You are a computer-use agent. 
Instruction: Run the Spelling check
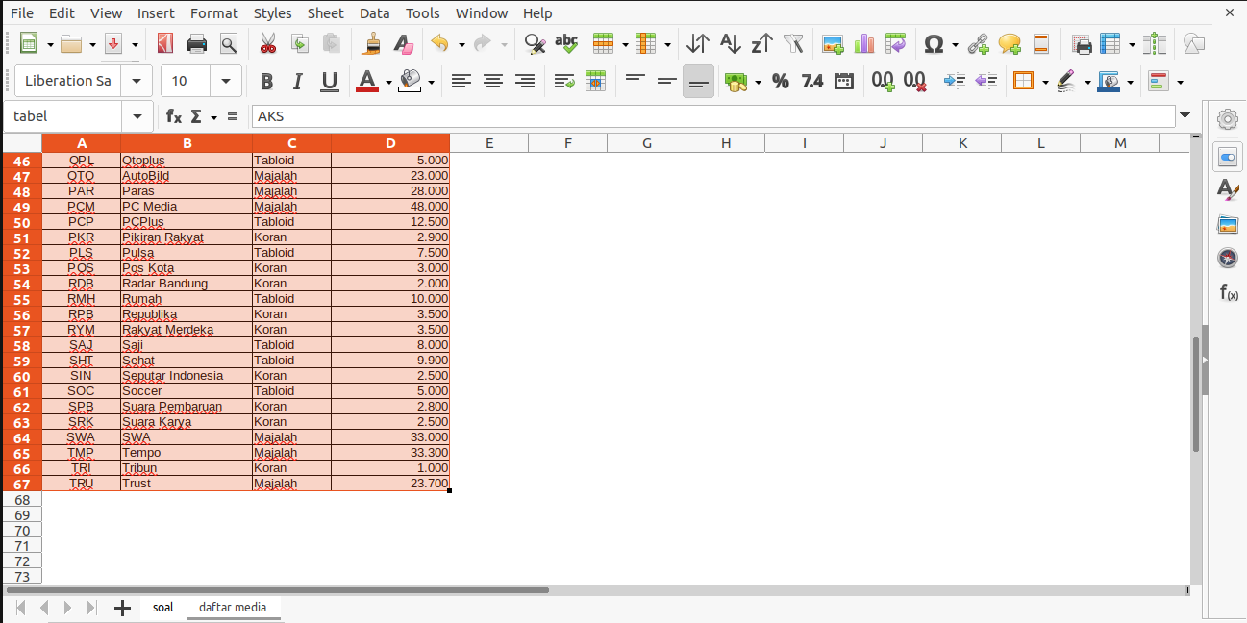coord(566,43)
